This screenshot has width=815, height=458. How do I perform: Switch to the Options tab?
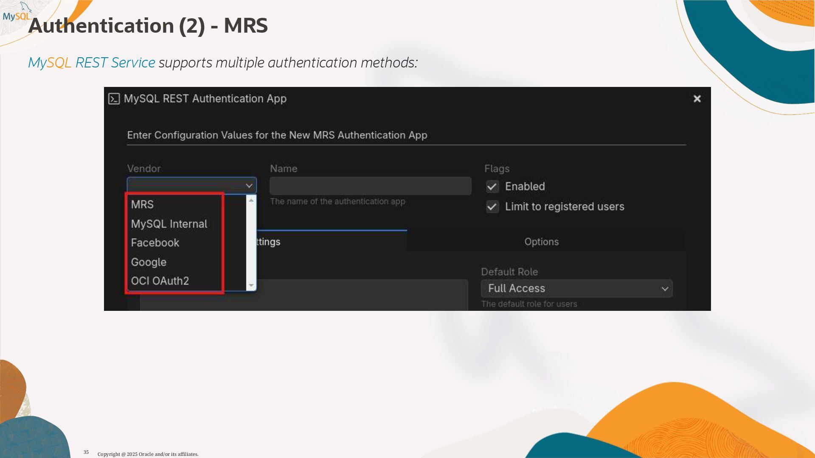coord(541,242)
